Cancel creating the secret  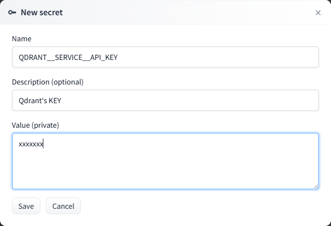[x=63, y=206]
